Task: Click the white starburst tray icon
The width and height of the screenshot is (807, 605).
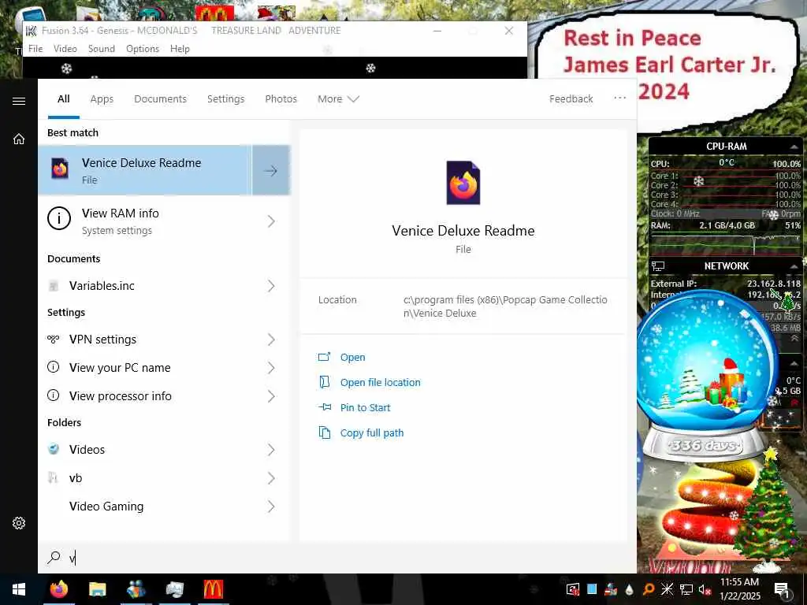Action: pyautogui.click(x=667, y=589)
